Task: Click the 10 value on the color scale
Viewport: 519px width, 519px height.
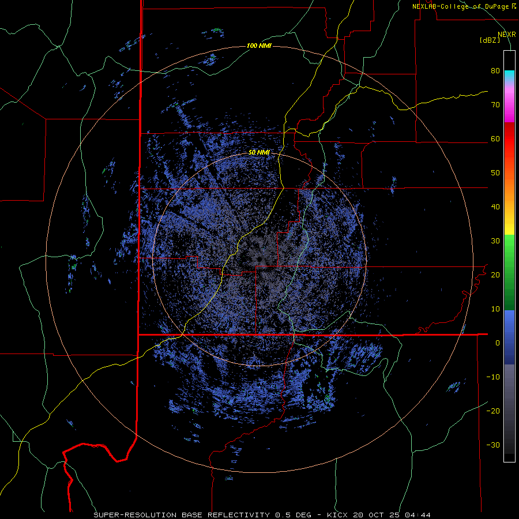Action: coord(495,309)
